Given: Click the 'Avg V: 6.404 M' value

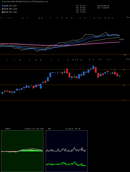Looking at the screenshot, I should [103, 6].
